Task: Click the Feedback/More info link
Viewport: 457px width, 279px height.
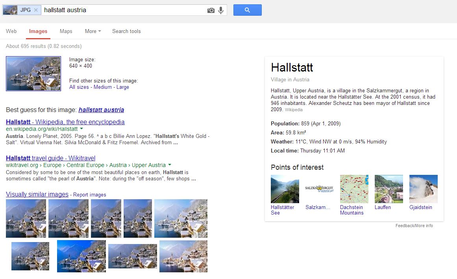Action: click(x=414, y=226)
